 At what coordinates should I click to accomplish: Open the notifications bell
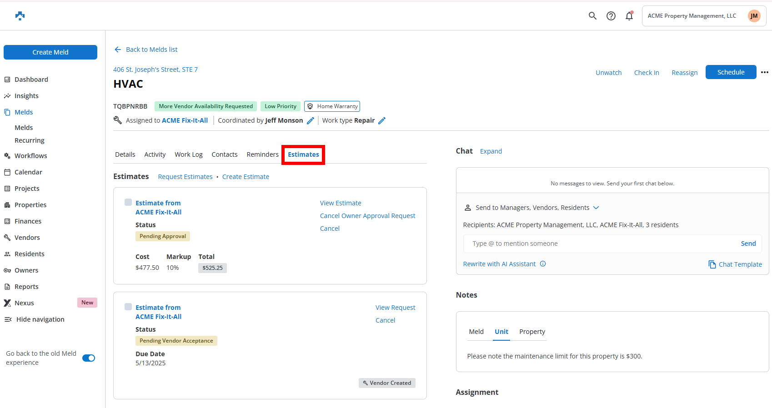tap(629, 16)
